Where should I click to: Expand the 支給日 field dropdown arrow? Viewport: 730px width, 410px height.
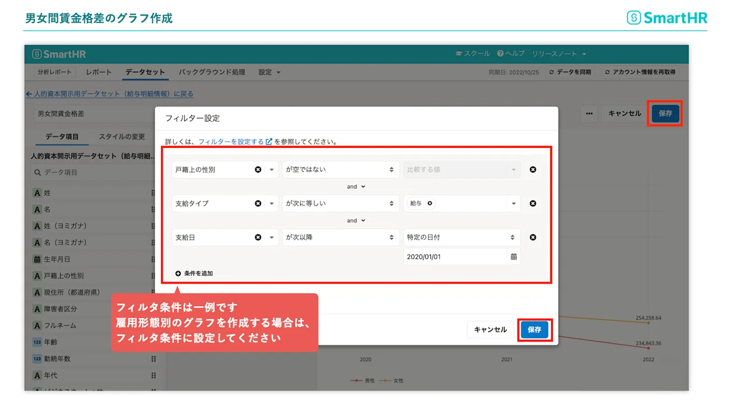(x=272, y=237)
